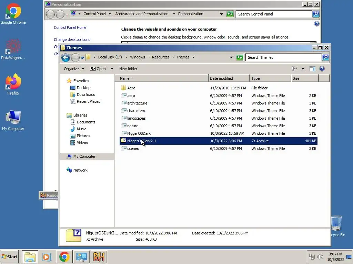The image size is (353, 264).
Task: Select the nature theme file
Action: click(218, 126)
